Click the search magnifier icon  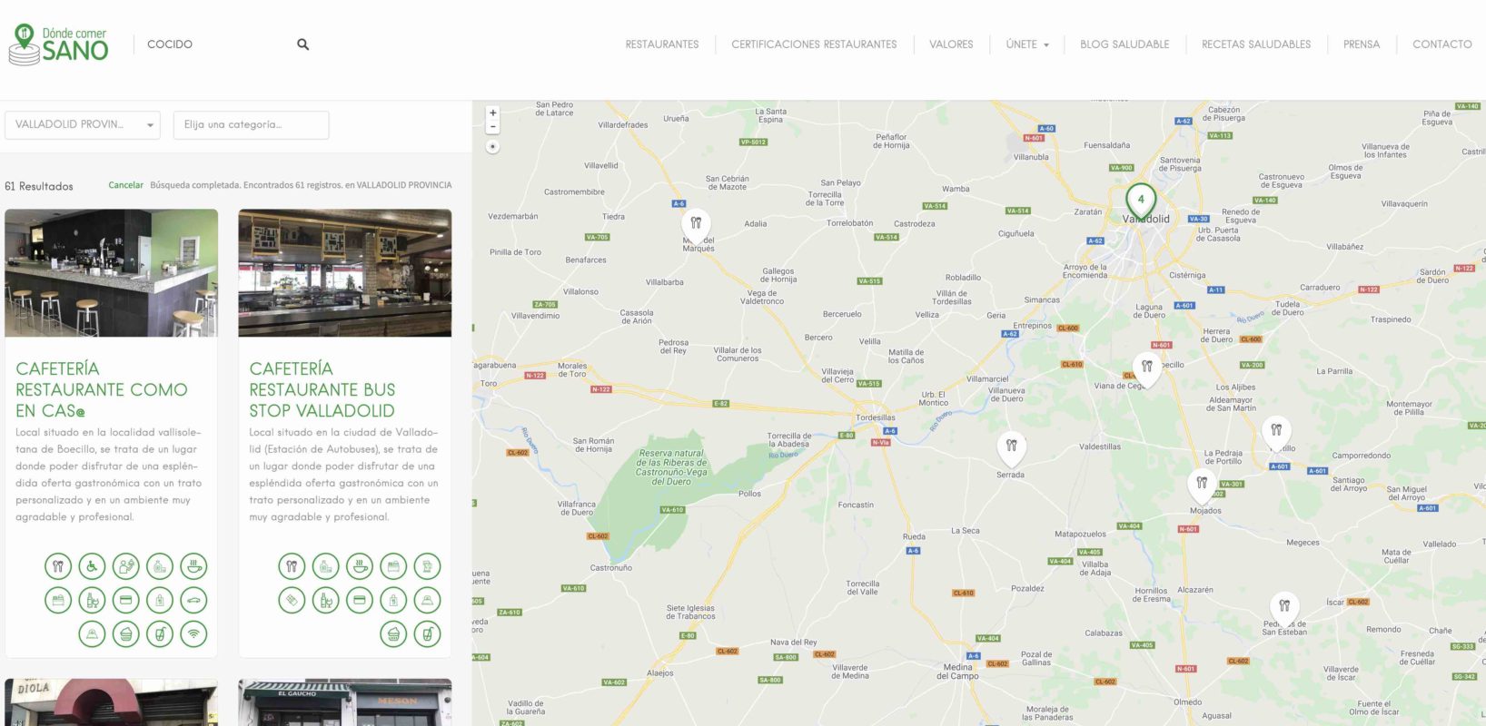[302, 44]
